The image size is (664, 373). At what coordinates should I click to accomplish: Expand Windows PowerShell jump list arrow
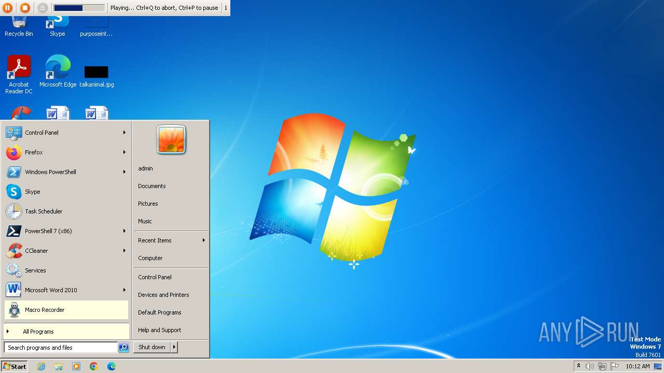[125, 172]
